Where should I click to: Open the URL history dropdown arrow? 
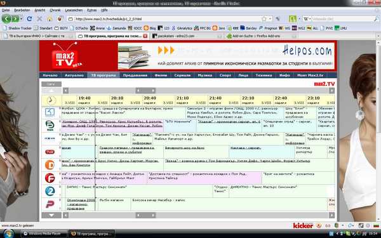click(271, 18)
